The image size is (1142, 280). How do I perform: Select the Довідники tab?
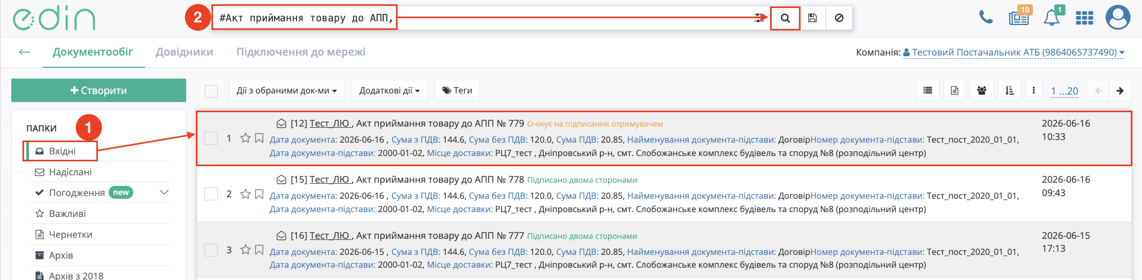point(185,52)
